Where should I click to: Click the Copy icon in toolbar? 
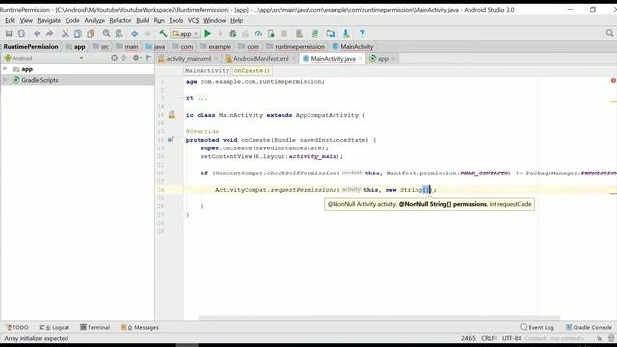click(x=78, y=34)
